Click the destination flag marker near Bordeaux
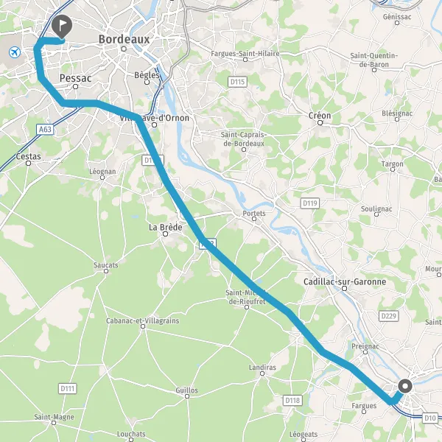 click(x=62, y=26)
